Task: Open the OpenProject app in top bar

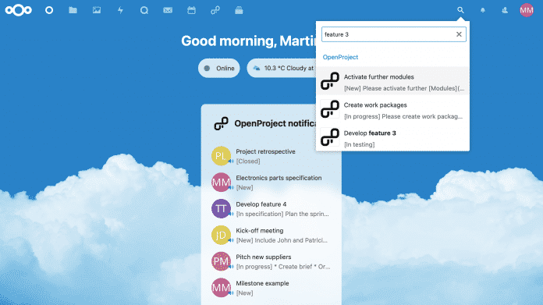Action: [x=215, y=10]
